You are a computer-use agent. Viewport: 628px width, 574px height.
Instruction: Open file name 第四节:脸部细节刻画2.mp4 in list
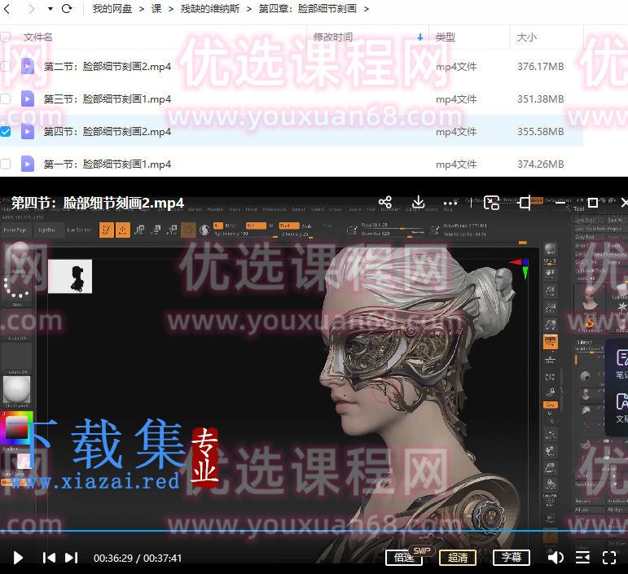(x=108, y=132)
